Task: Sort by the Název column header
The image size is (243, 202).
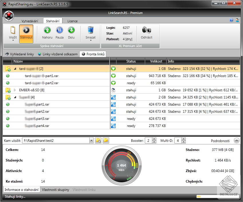Action: pyautogui.click(x=61, y=61)
